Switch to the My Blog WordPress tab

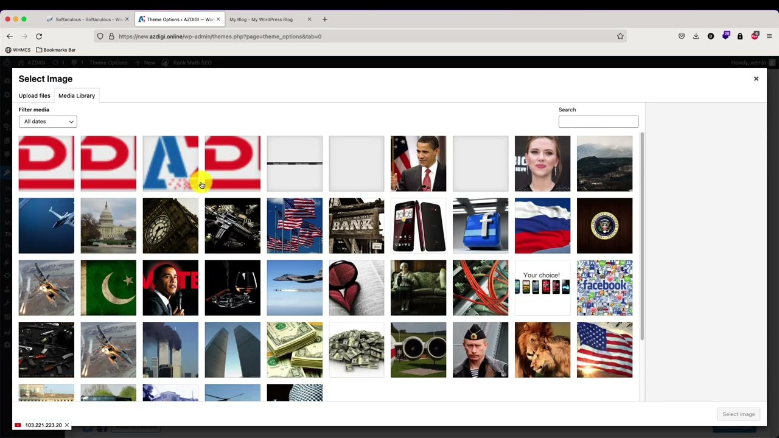click(270, 19)
